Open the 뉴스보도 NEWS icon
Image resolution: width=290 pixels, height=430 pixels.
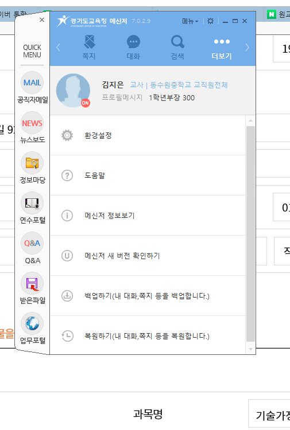pos(32,123)
